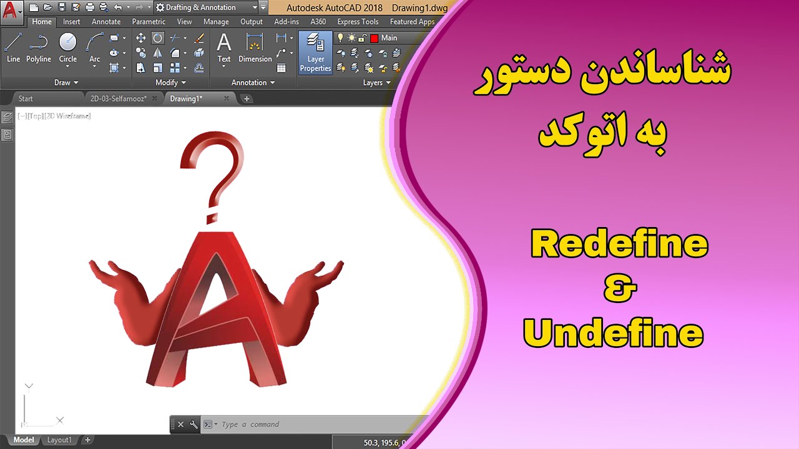
Task: Open the Insert ribbon tab
Action: [x=72, y=21]
